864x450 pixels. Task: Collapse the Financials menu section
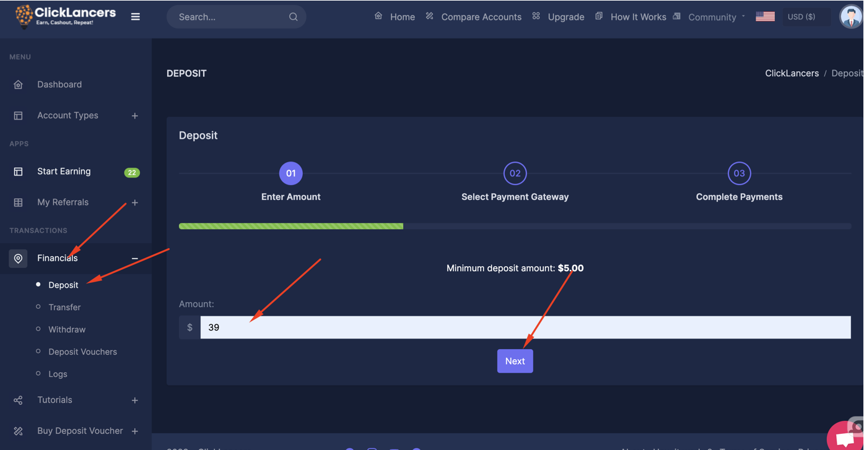point(134,258)
